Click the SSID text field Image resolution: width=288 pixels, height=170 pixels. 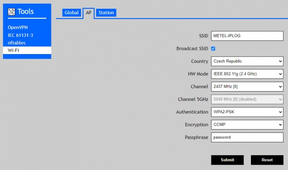pos(247,36)
